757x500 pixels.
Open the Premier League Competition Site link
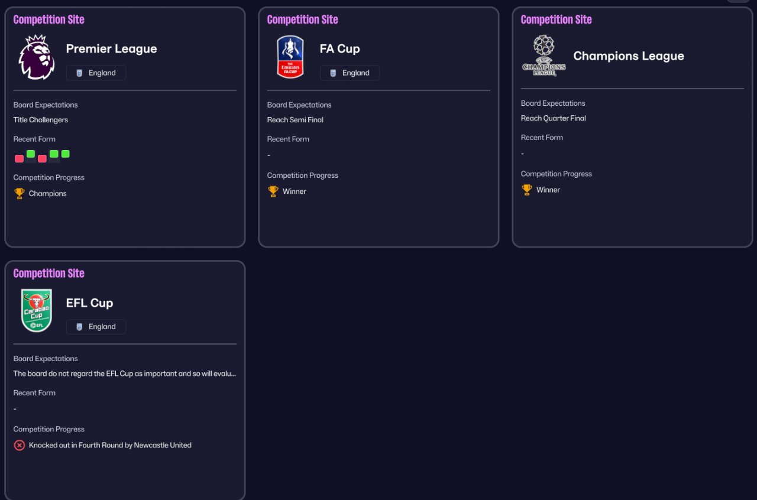click(x=48, y=20)
